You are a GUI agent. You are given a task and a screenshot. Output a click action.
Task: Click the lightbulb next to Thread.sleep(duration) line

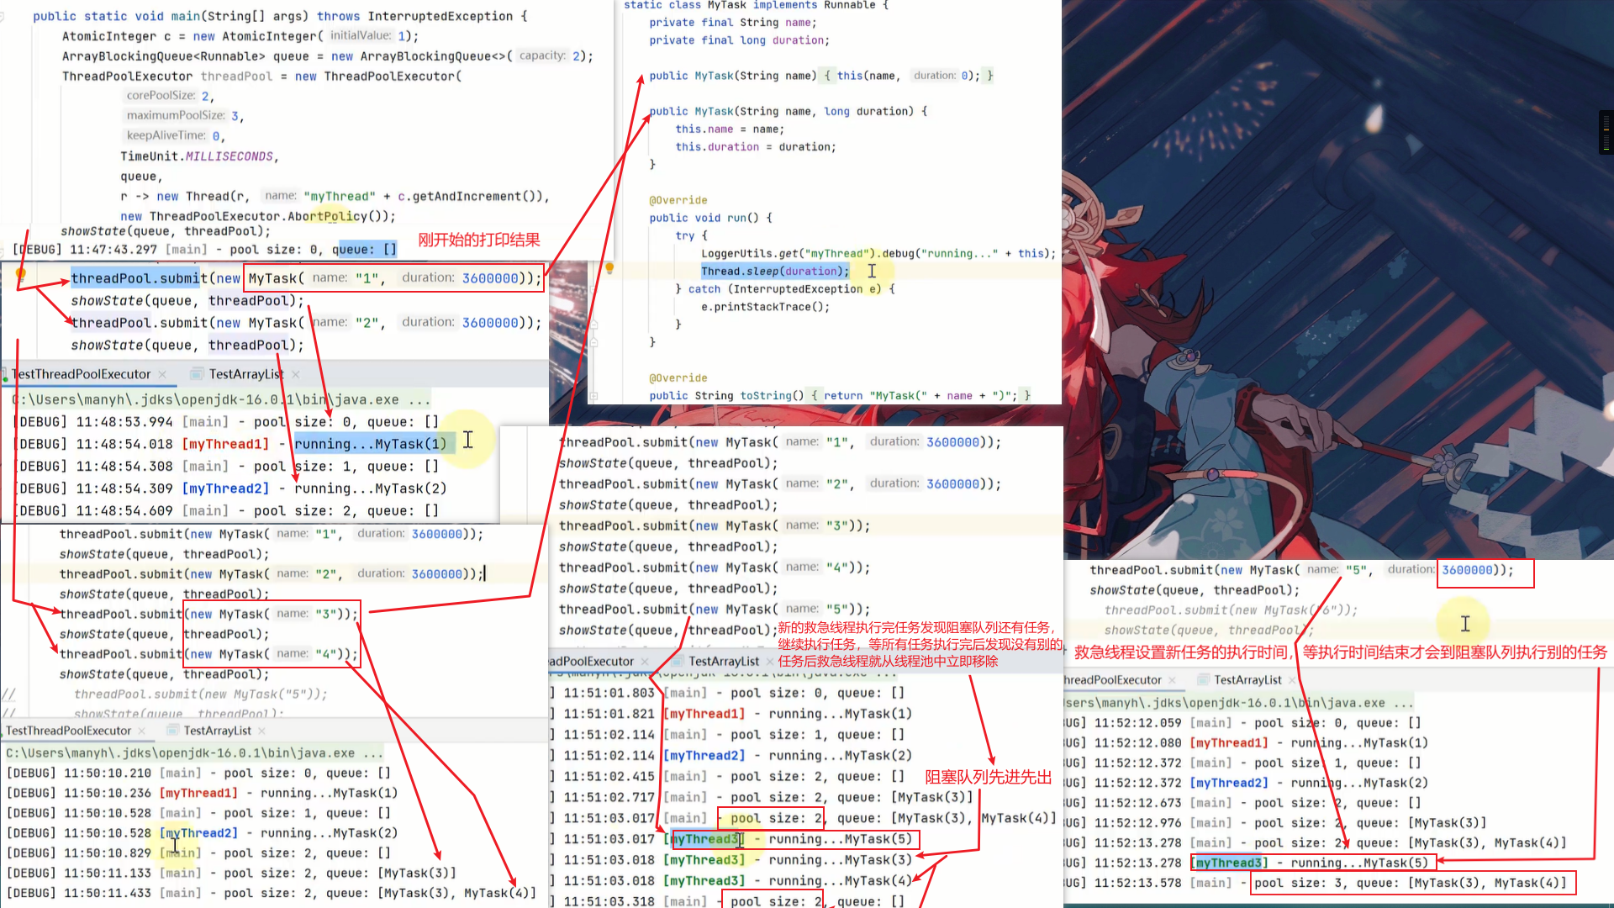[x=609, y=268]
